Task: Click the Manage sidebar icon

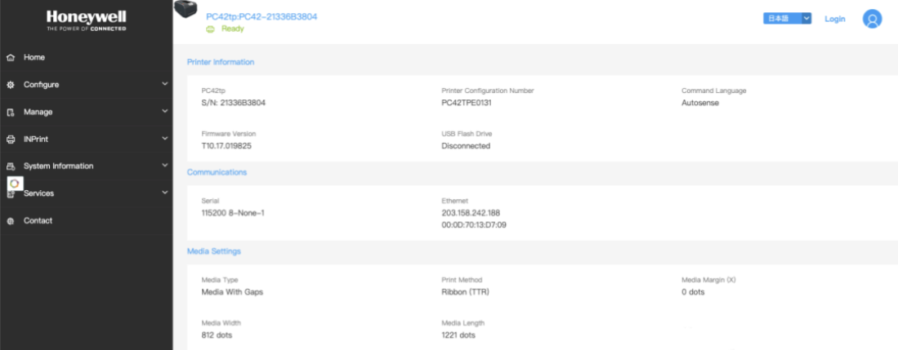Action: point(11,112)
